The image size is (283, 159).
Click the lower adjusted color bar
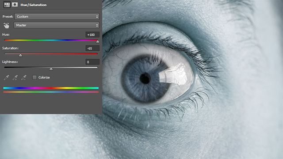[51, 92]
